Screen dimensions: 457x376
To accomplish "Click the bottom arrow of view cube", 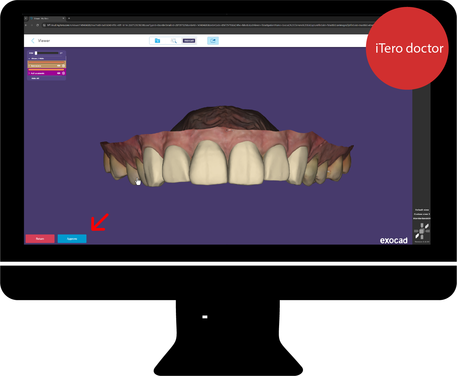I will (422, 237).
